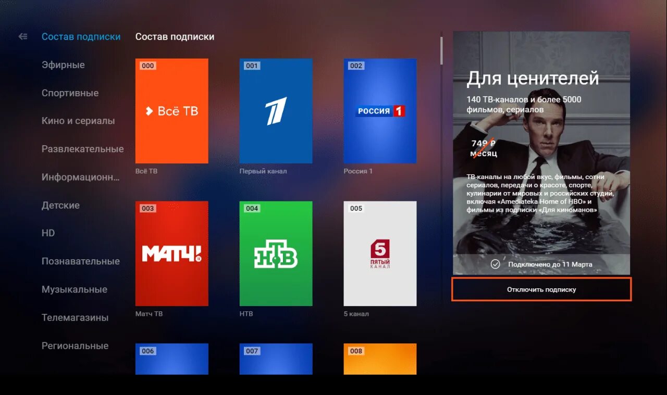The image size is (667, 395).
Task: Open the Эфирные category
Action: 63,65
